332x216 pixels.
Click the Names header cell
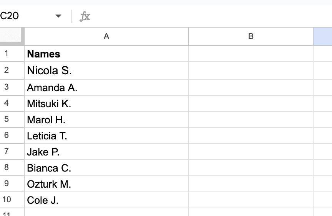(x=106, y=54)
